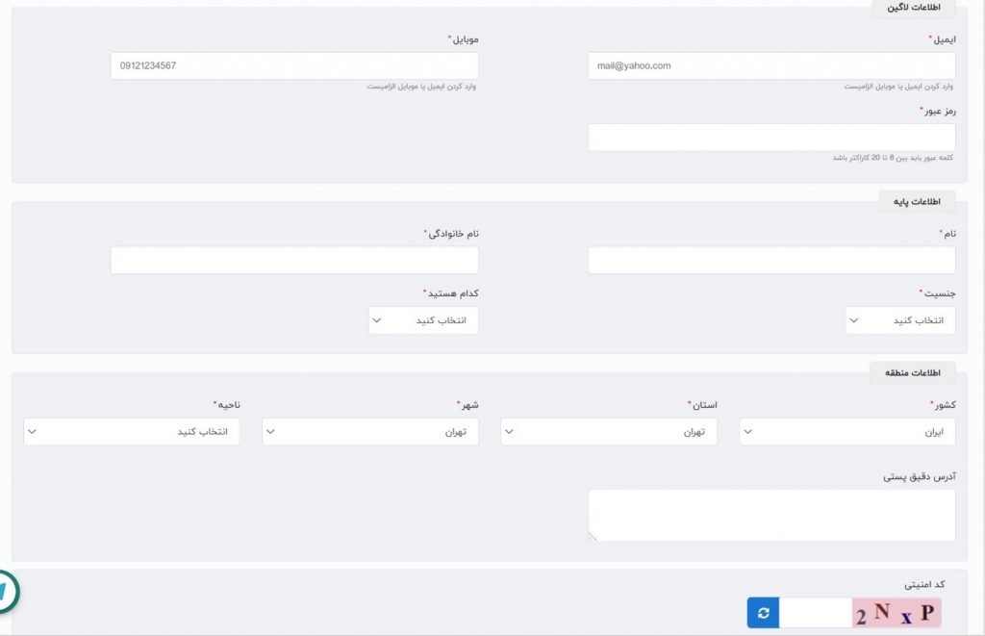Open the district (ناحیه) dropdown
The width and height of the screenshot is (985, 636).
click(131, 432)
